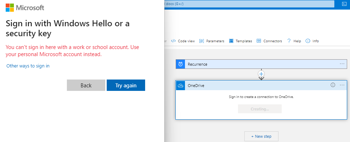This screenshot has height=142, width=350.
Task: Click 'Sign in to create a connection to OneDrive.'
Action: 261,97
